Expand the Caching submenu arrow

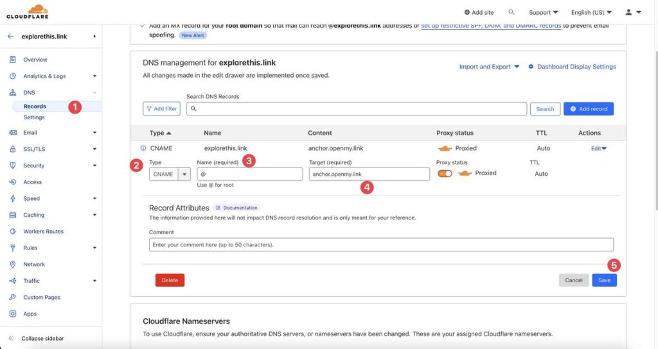pyautogui.click(x=94, y=215)
